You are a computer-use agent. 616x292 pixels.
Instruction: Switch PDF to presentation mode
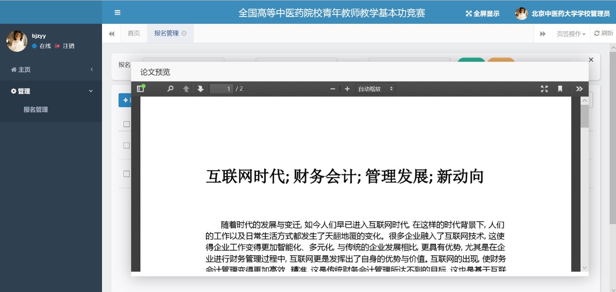(x=544, y=89)
